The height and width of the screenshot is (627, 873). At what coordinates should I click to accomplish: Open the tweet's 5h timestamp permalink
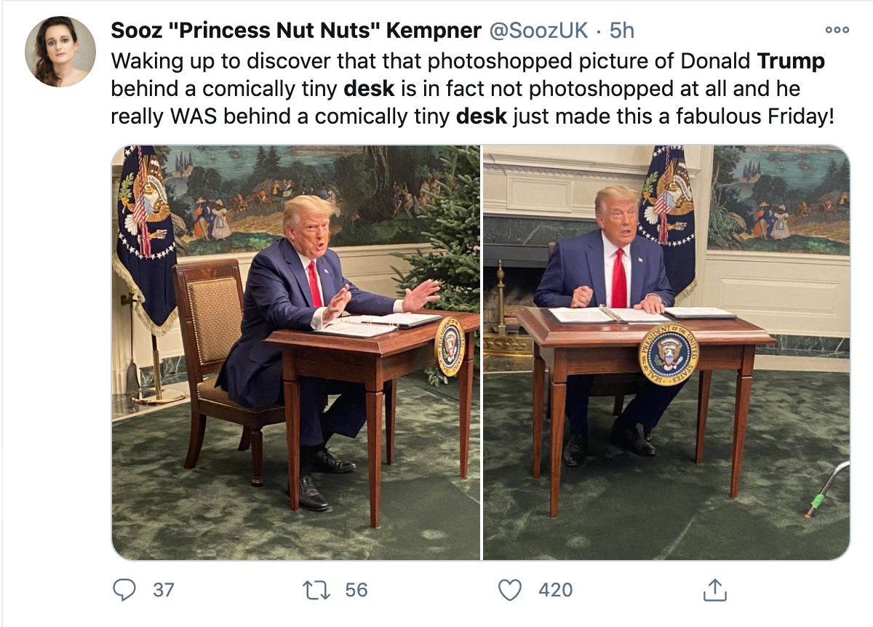tap(622, 31)
